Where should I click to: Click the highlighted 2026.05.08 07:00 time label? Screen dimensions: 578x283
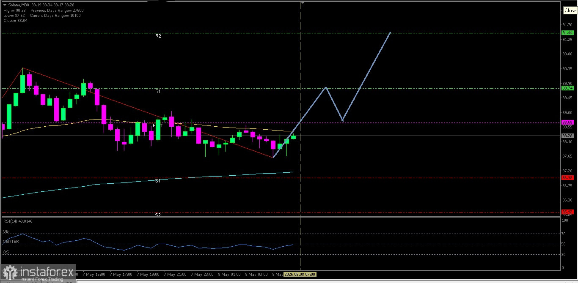point(300,275)
